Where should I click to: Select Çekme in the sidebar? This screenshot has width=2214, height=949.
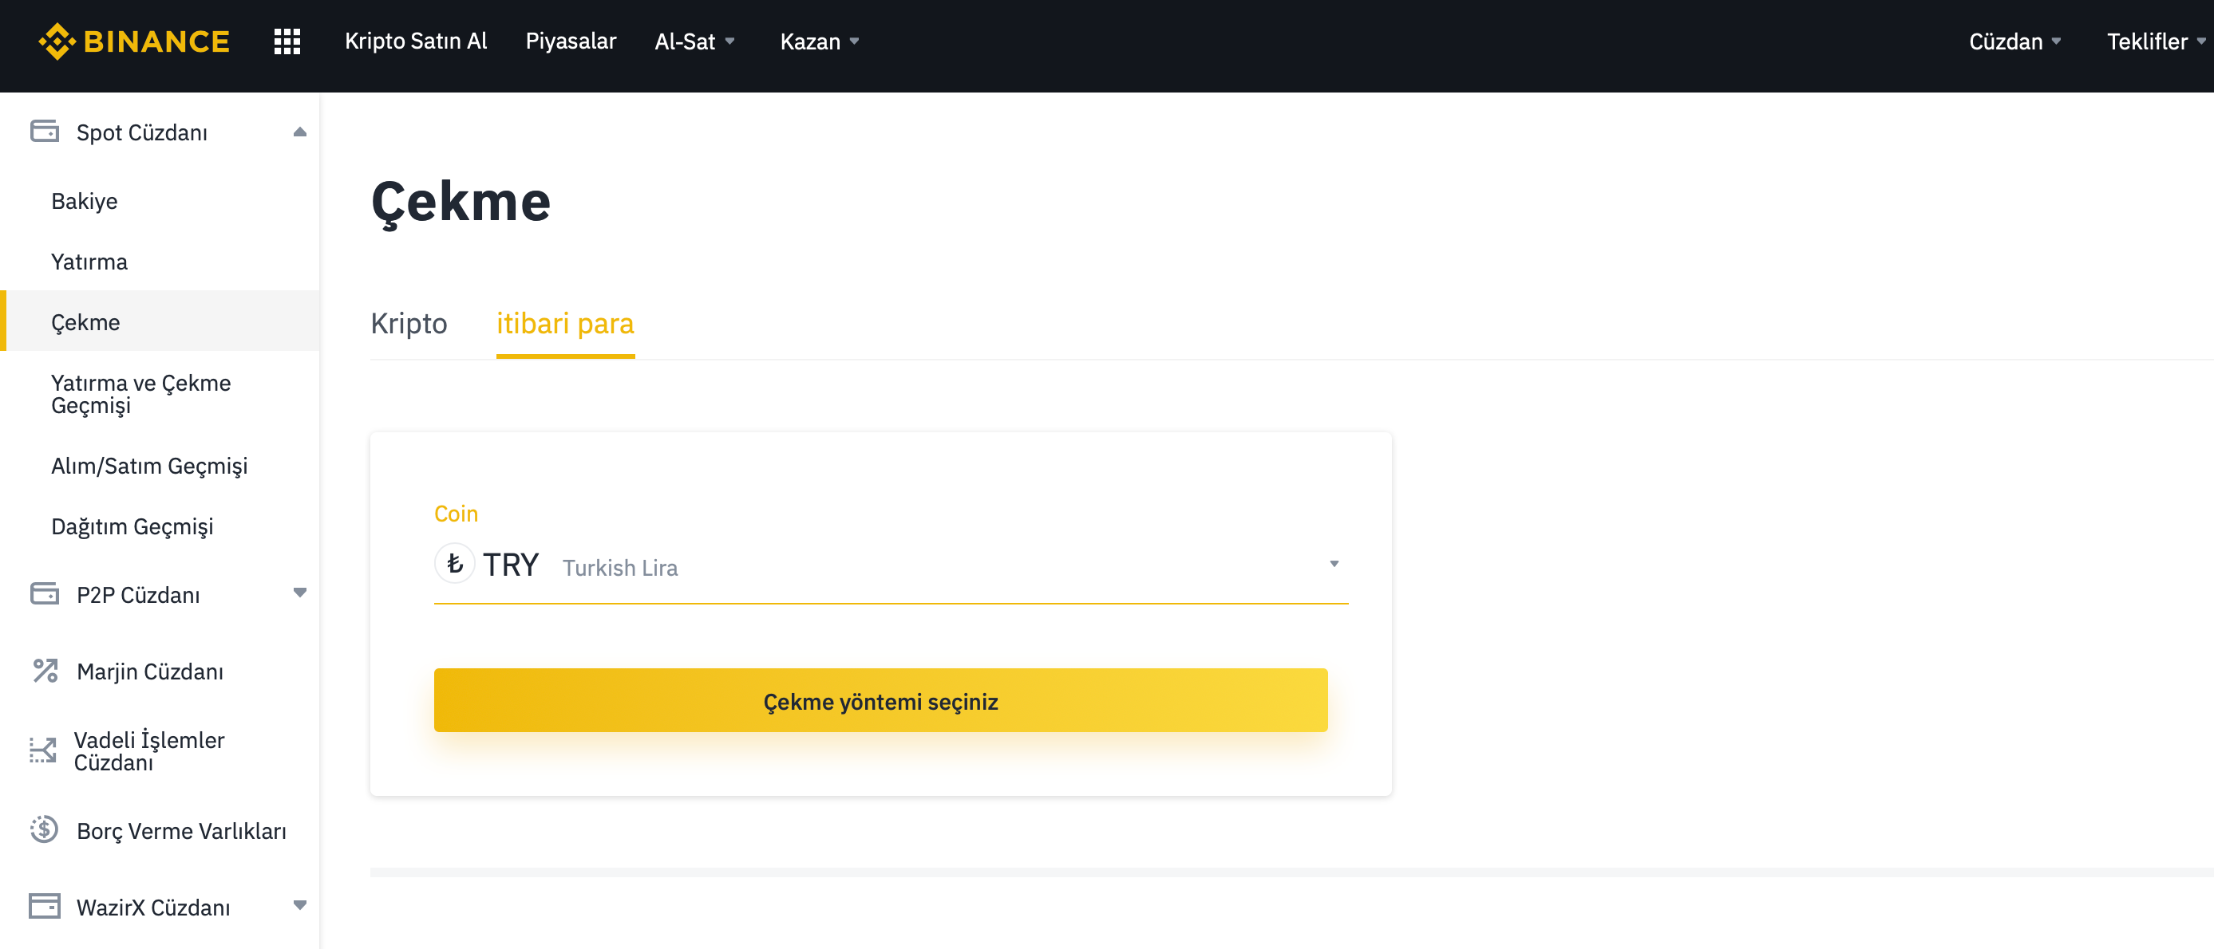tap(160, 322)
